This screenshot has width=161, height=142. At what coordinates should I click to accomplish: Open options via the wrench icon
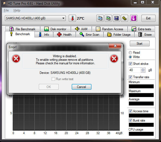(x=124, y=18)
